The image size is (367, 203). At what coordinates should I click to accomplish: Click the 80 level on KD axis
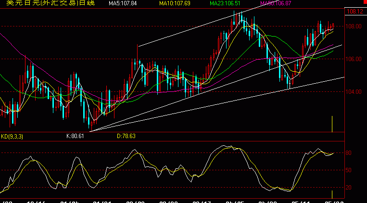(x=349, y=153)
